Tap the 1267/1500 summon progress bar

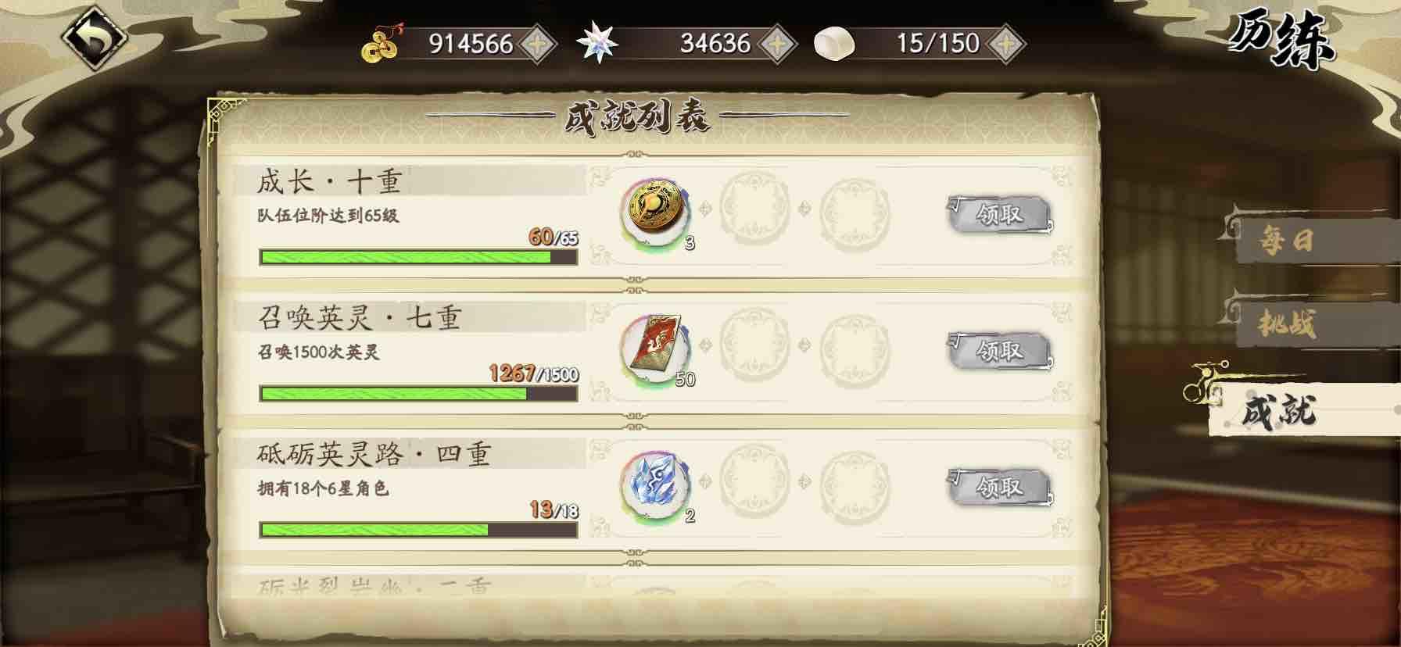[x=418, y=394]
